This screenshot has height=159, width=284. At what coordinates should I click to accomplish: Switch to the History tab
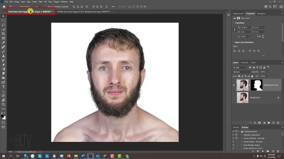click(236, 127)
